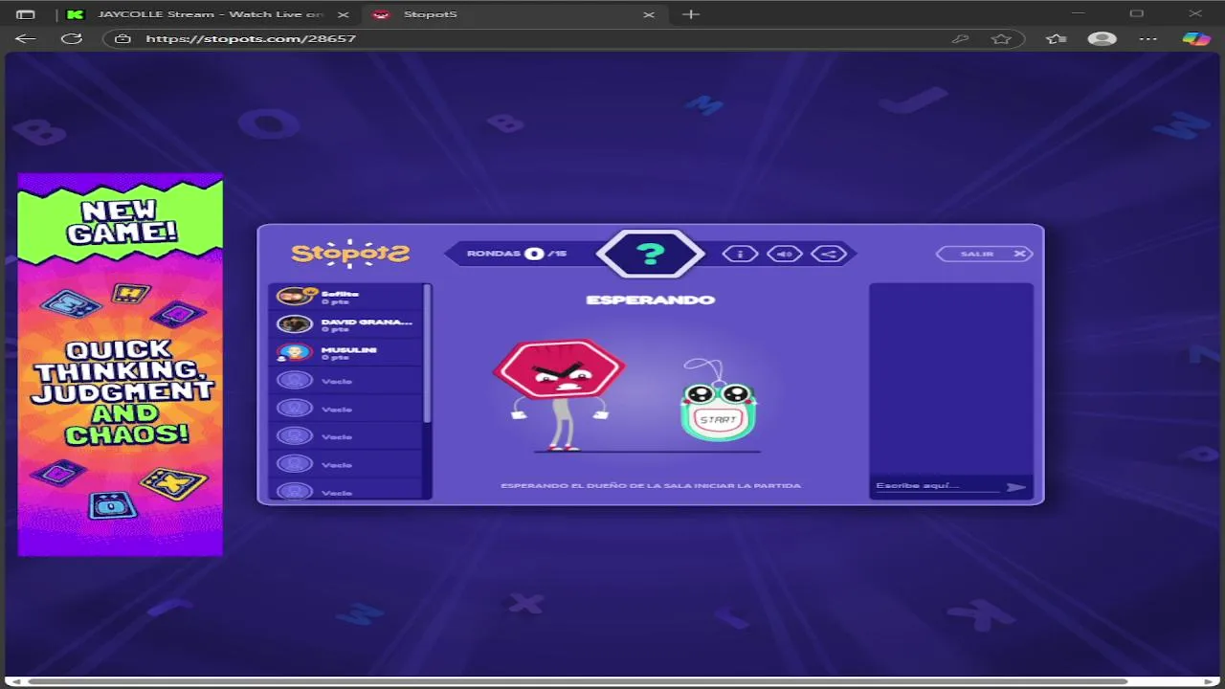The width and height of the screenshot is (1225, 689).
Task: Click DAVID GRANA... avatar picture
Action: [295, 324]
